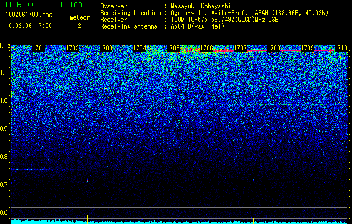Click the faint meteor echo near 1707
This screenshot has height=224, width=352.
pyautogui.click(x=253, y=180)
